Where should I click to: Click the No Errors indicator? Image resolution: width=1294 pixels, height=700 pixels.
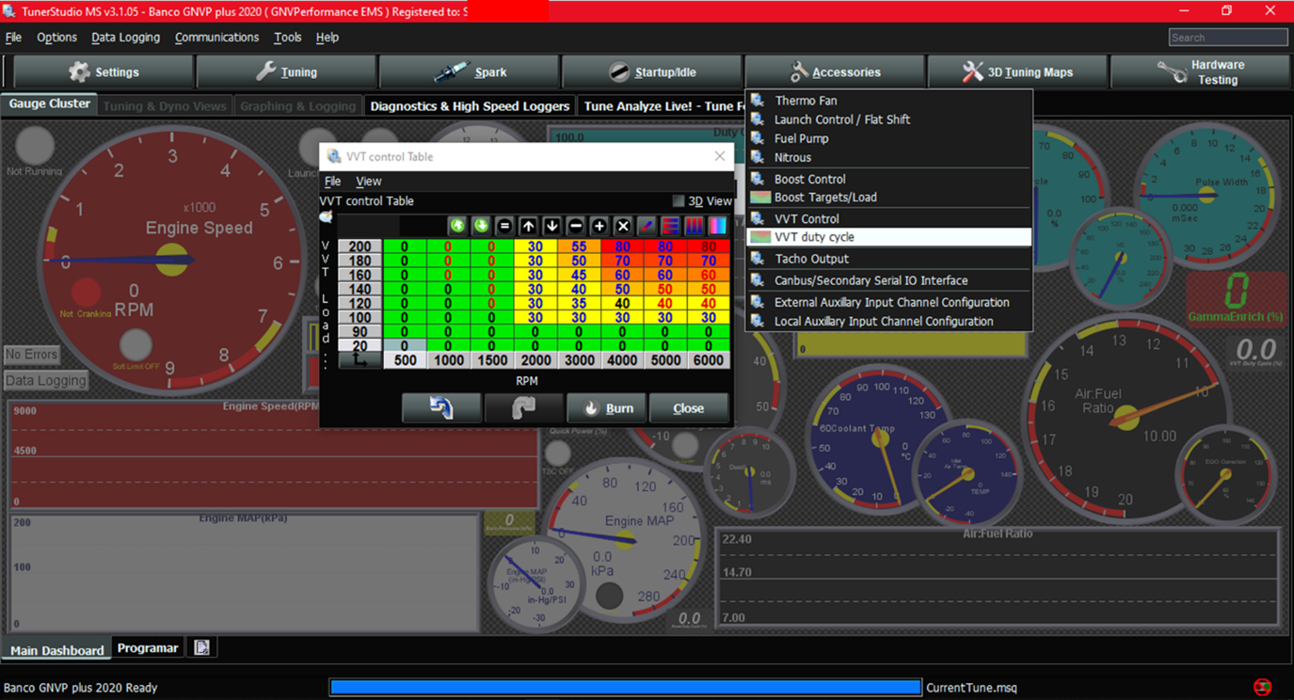[x=31, y=355]
